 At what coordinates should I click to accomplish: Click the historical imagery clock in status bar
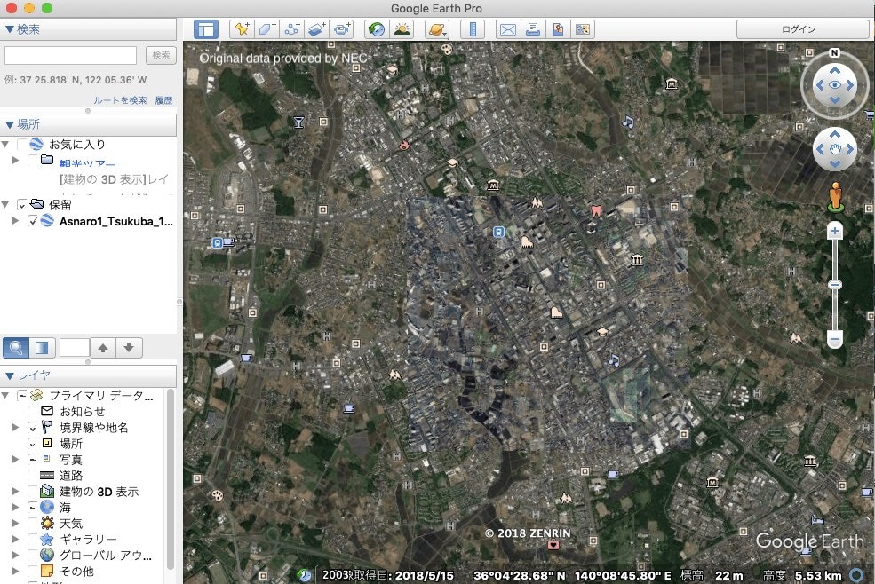click(x=304, y=574)
